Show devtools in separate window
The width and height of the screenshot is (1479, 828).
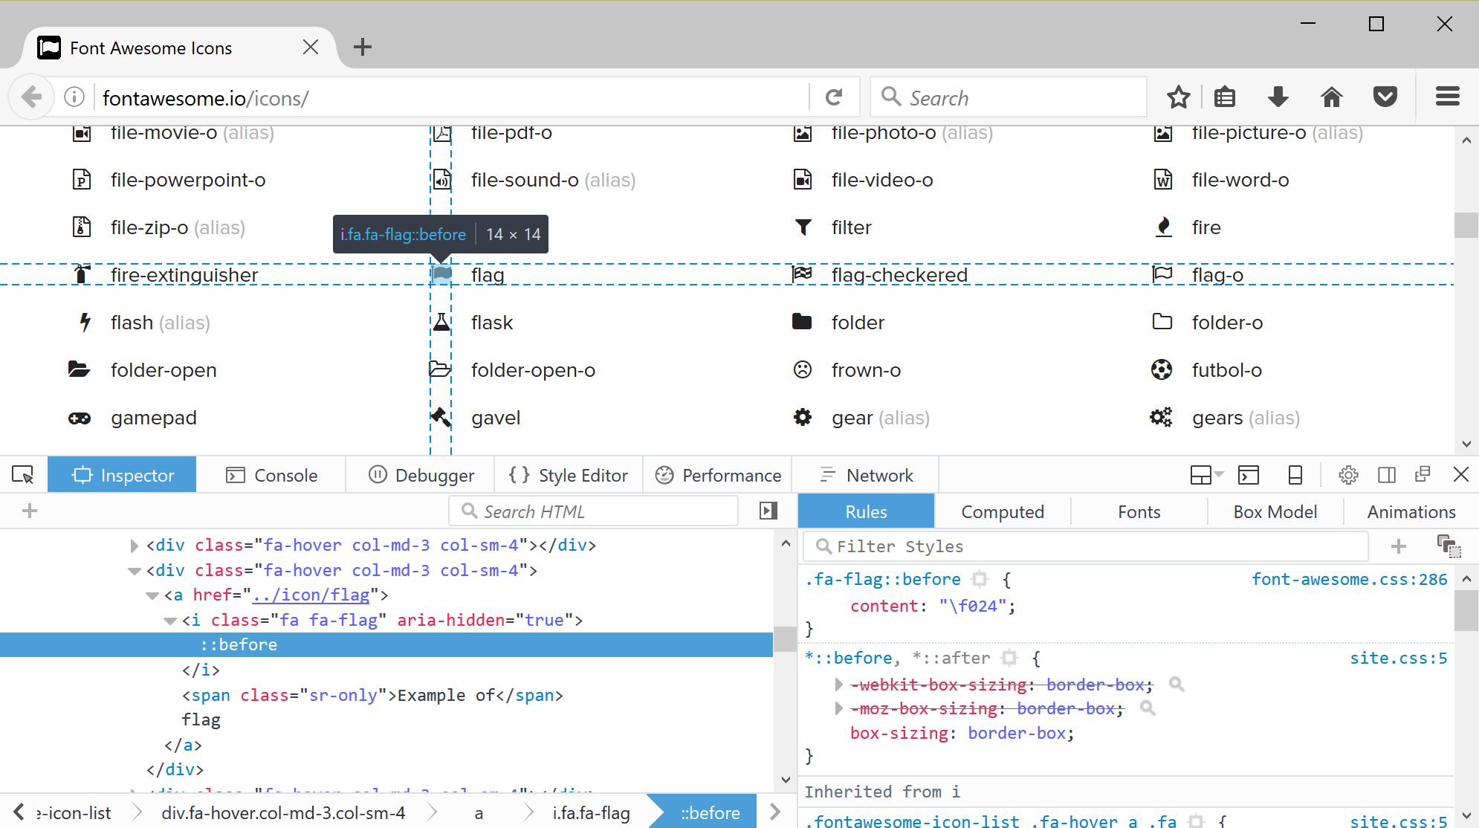point(1423,474)
